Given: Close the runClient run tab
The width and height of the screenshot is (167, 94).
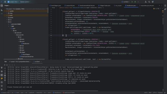Looking at the screenshot, I should coord(41,62).
